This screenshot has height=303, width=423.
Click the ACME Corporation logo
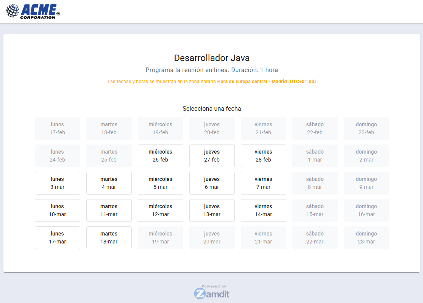[33, 11]
